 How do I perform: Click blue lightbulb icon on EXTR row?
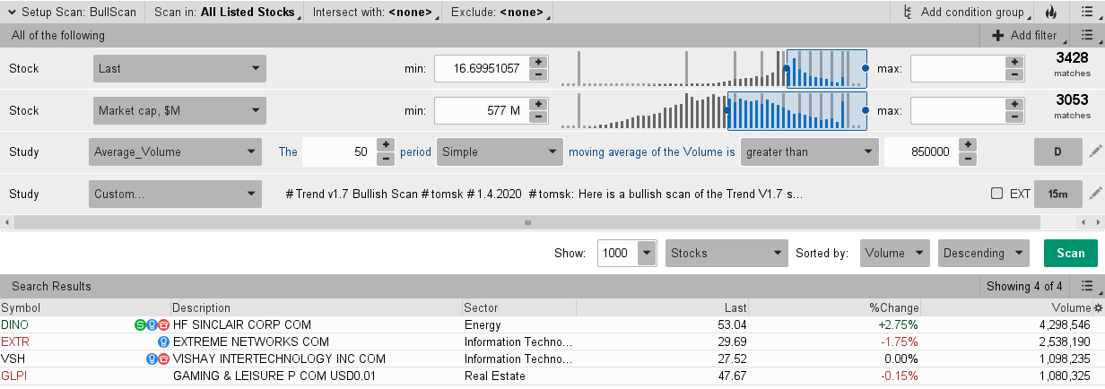point(163,341)
